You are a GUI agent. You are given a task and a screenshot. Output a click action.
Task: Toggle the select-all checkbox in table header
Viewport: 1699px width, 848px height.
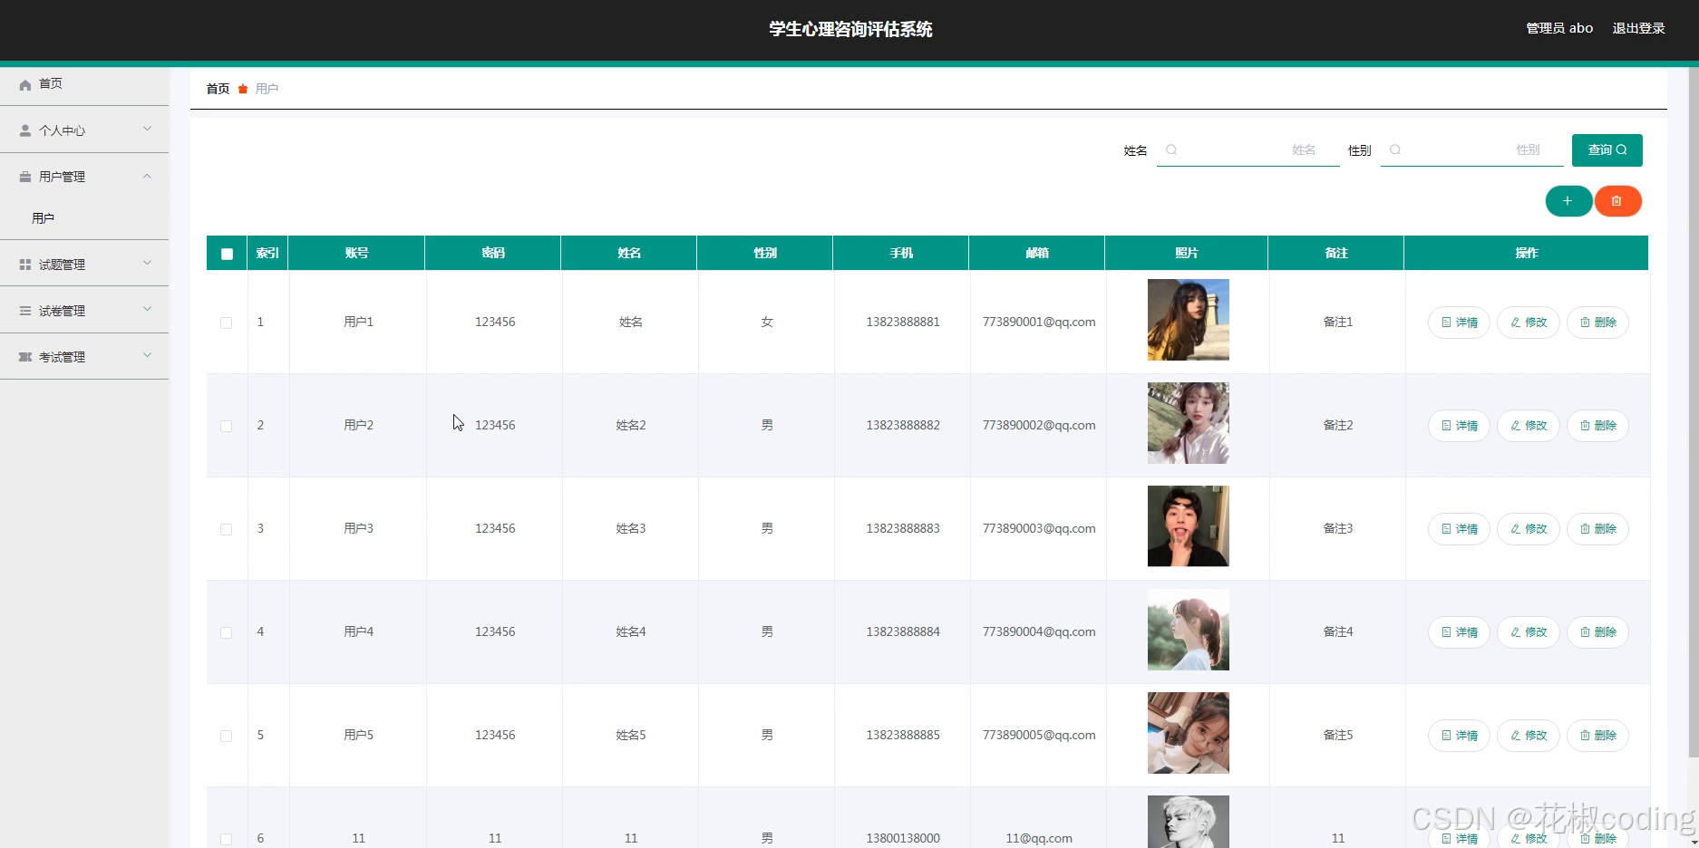227,254
